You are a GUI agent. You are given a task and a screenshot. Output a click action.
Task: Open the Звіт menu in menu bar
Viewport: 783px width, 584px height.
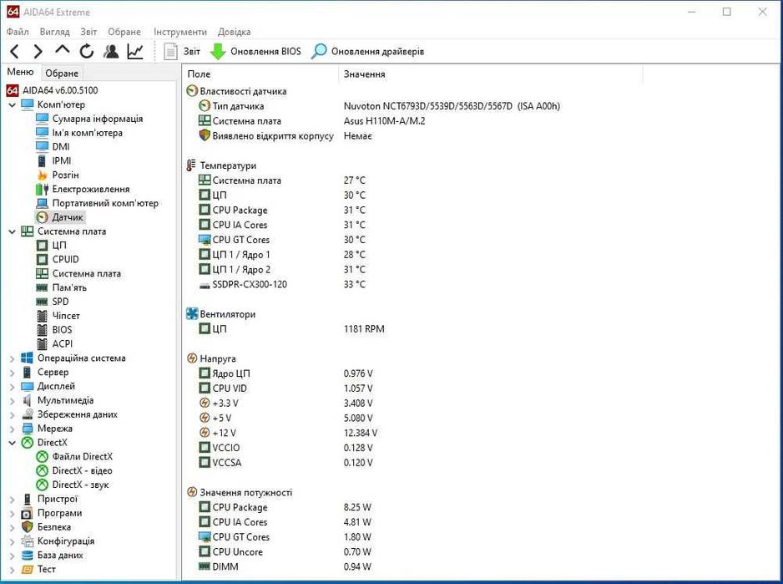[88, 32]
